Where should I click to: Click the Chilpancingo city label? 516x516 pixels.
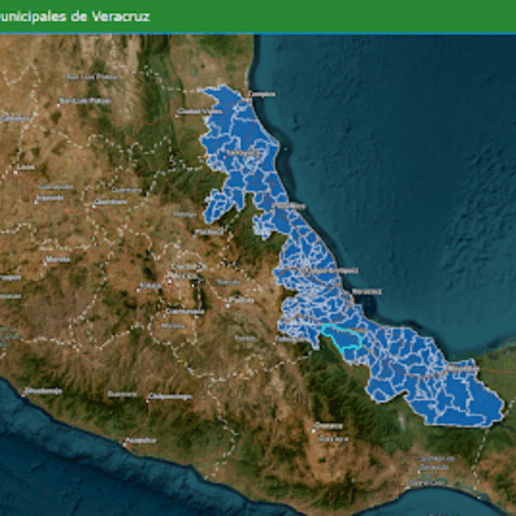(x=169, y=396)
